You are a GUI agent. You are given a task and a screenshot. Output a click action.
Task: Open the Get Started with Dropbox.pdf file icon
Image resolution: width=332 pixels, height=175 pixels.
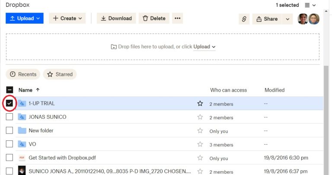click(x=22, y=158)
